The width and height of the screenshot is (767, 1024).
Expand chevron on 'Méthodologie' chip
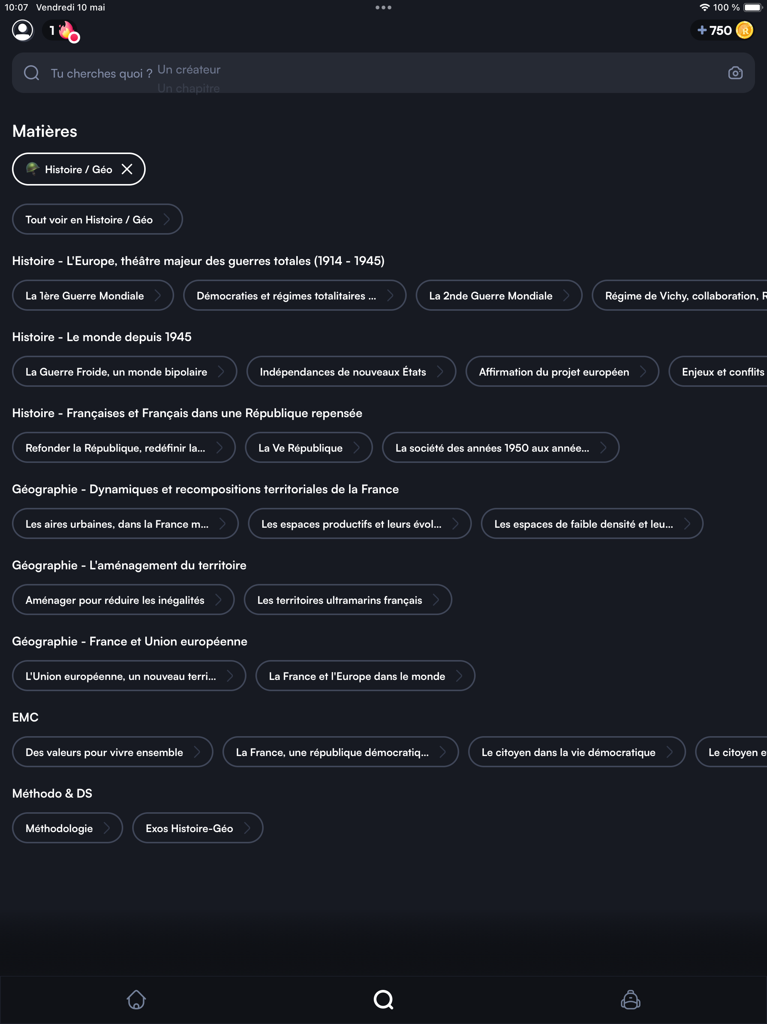(x=106, y=828)
